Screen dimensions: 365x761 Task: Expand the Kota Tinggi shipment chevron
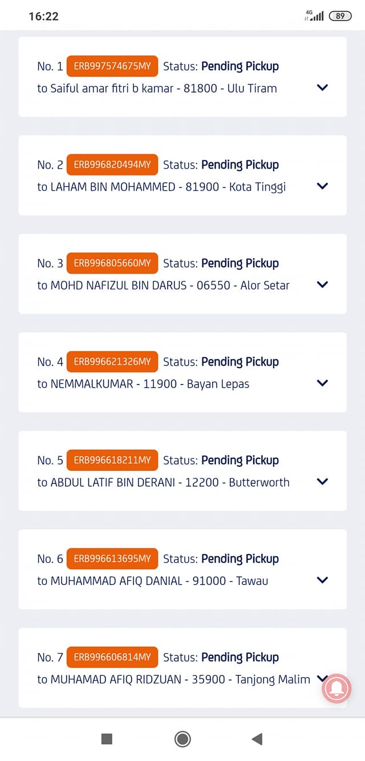pyautogui.click(x=322, y=186)
